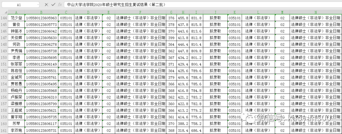Click the score cell 318.4
The width and height of the screenshot is (342, 134).
coord(183,130)
